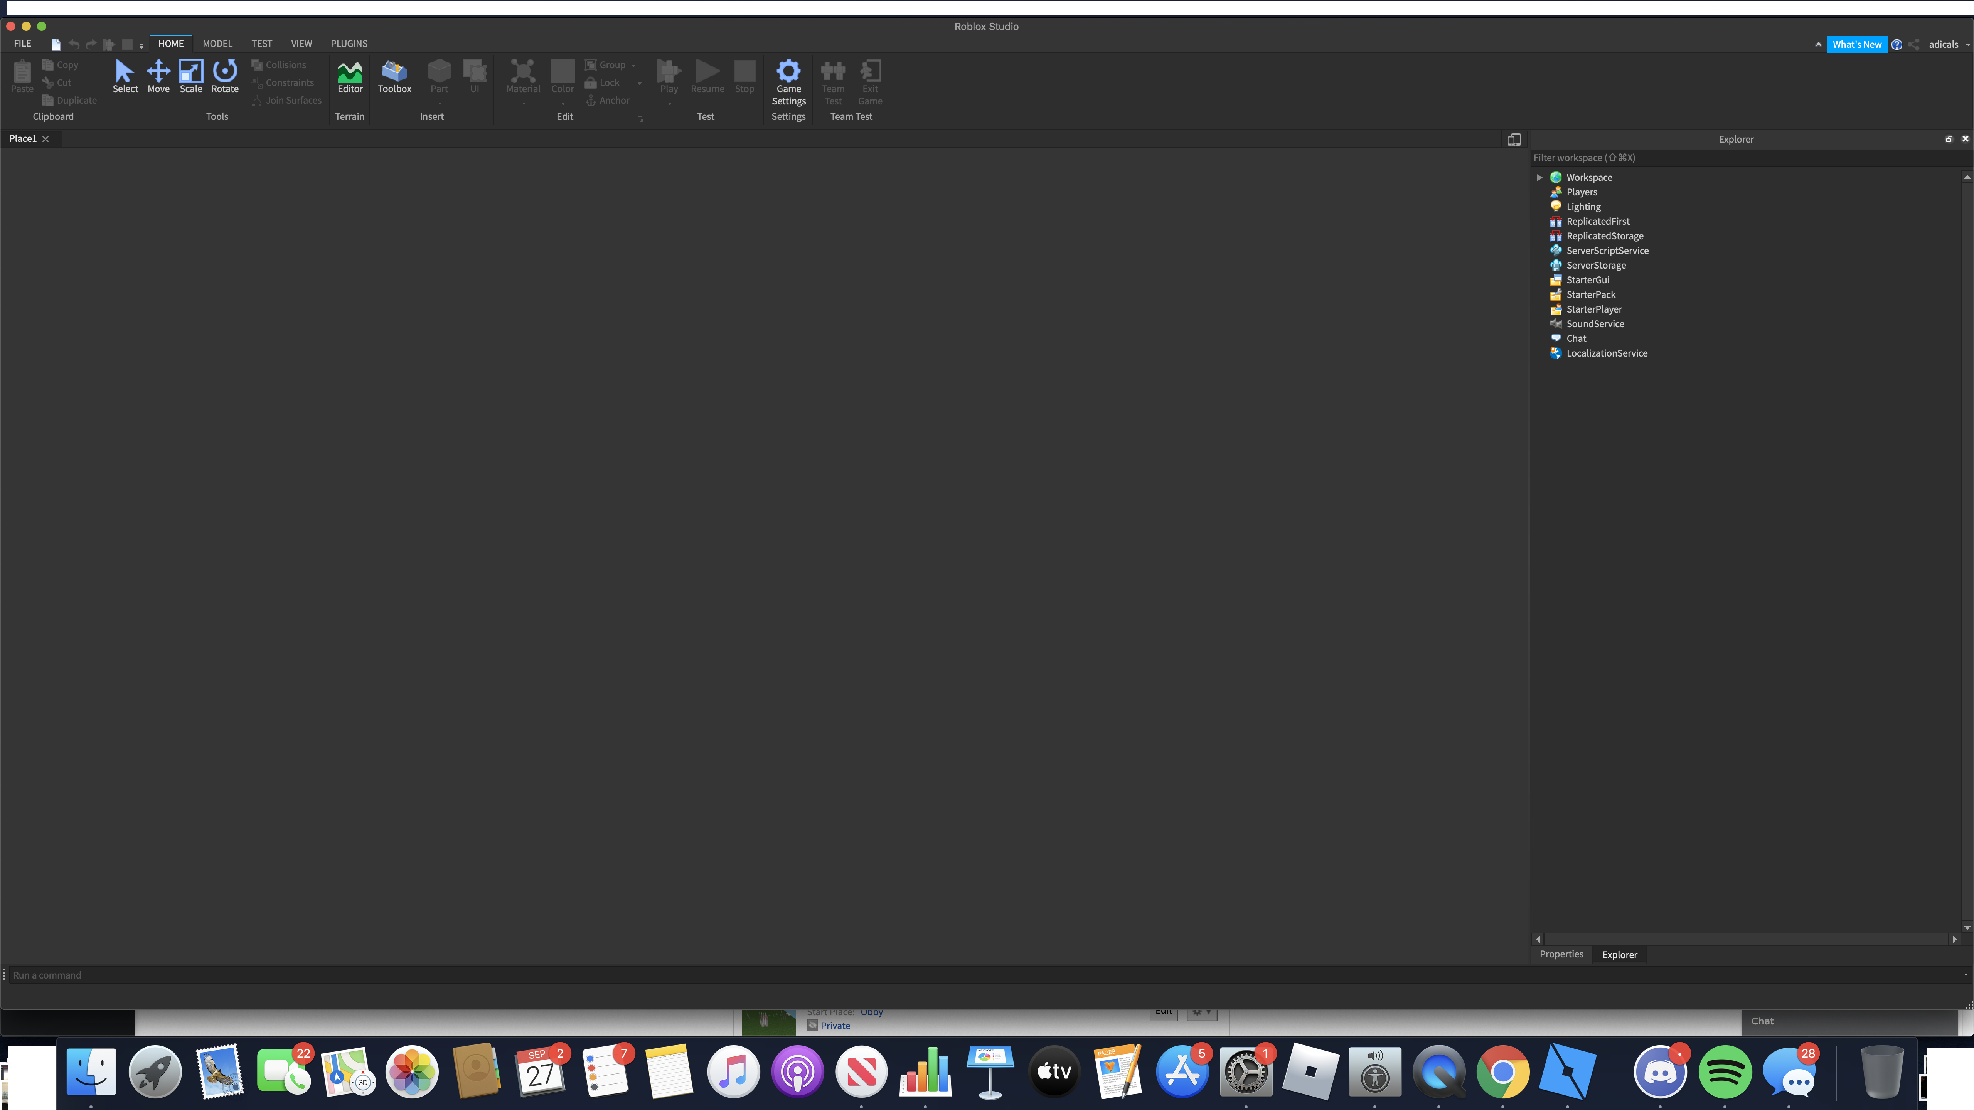Screen dimensions: 1974x1110
Task: Launch Spotify from the dock
Action: (1724, 1071)
